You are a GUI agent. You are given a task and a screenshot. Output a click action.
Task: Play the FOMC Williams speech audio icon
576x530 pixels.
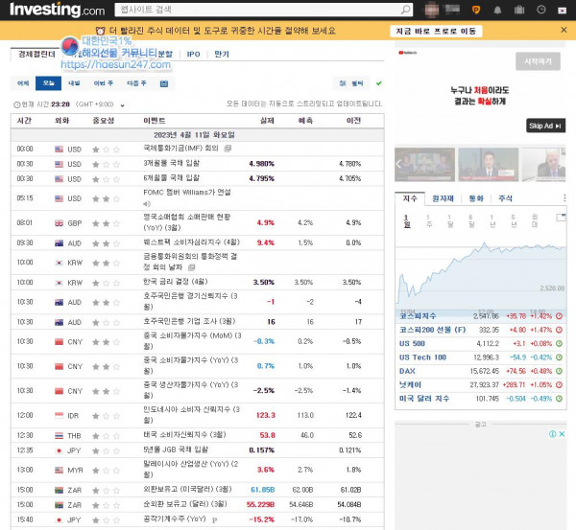[147, 203]
